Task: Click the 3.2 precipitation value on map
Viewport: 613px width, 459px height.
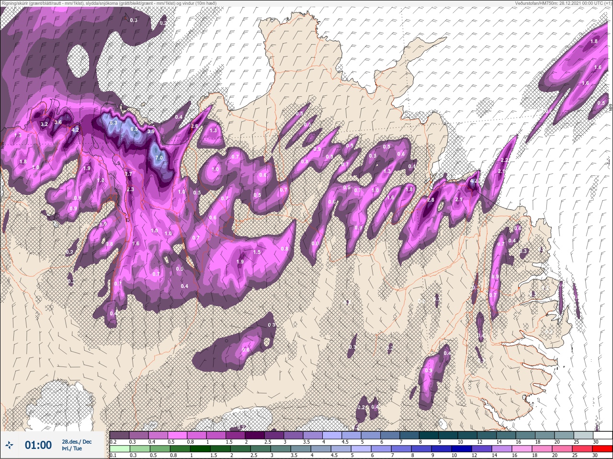Action: pyautogui.click(x=45, y=124)
